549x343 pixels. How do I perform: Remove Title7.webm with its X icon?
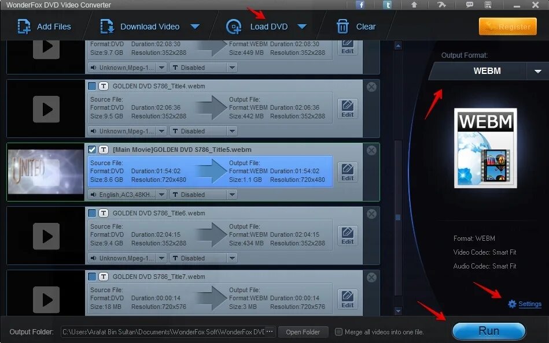pos(371,278)
